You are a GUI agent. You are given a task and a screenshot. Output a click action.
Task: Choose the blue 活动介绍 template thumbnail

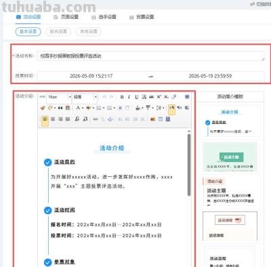(230, 121)
